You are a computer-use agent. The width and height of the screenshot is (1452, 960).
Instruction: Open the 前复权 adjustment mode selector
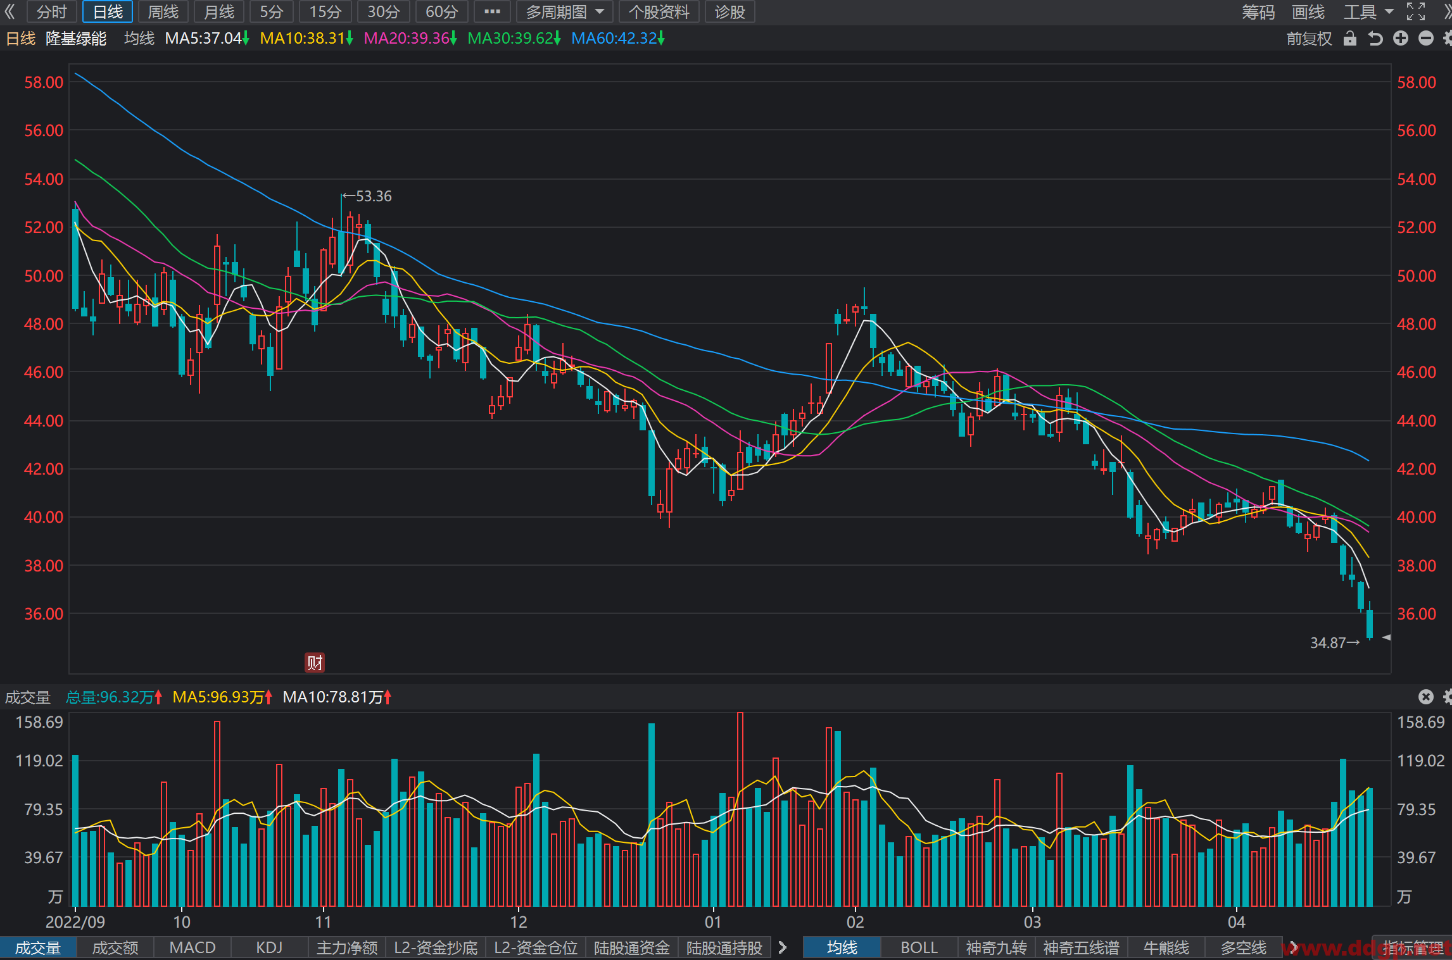coord(1310,39)
